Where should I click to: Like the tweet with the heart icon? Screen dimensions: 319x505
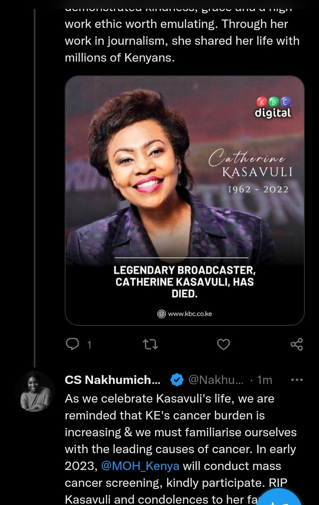223,344
